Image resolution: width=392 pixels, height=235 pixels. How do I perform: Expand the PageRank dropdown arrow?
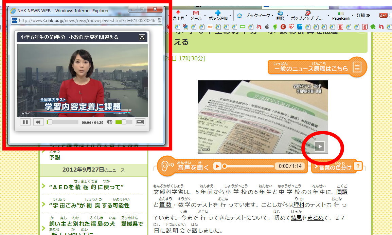pyautogui.click(x=353, y=16)
